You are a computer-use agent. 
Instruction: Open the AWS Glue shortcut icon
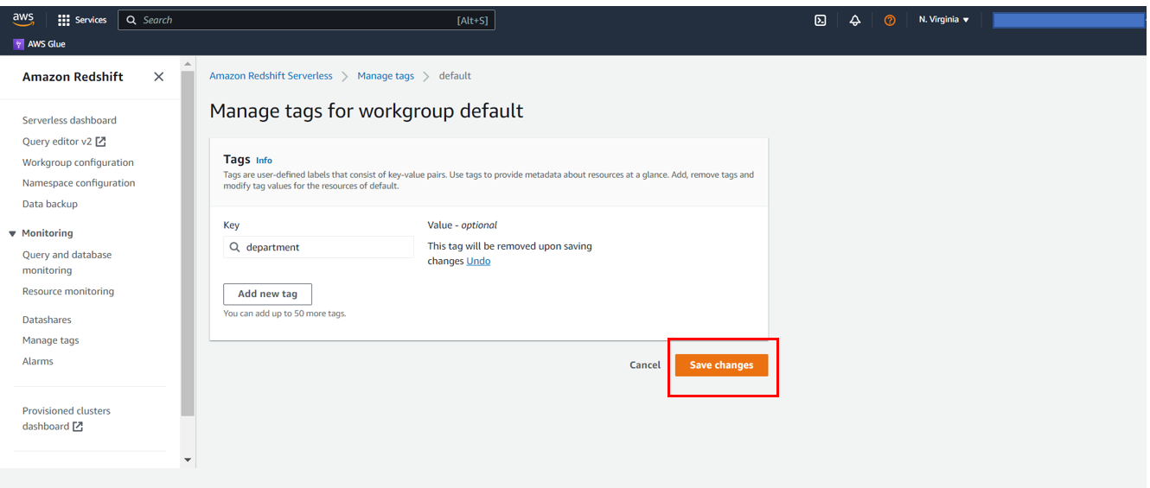click(x=19, y=44)
